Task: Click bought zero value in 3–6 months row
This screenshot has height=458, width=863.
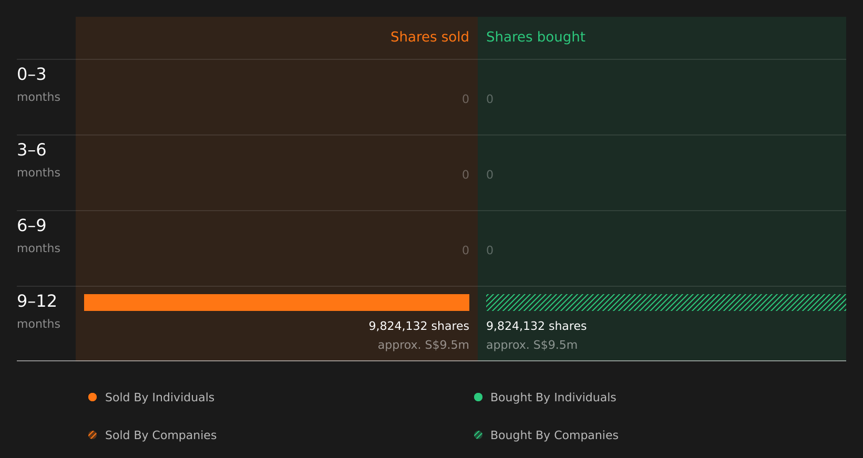Action: pyautogui.click(x=490, y=174)
